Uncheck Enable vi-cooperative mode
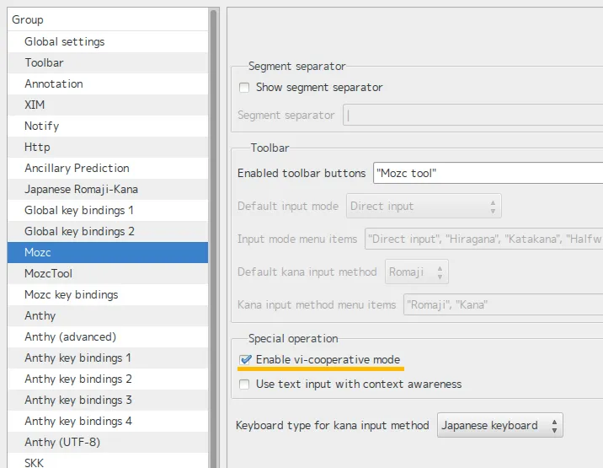Image resolution: width=603 pixels, height=468 pixels. tap(245, 360)
